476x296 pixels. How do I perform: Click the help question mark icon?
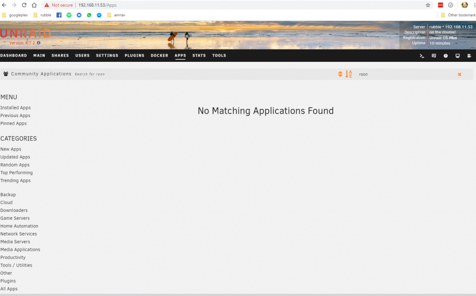pos(446,56)
